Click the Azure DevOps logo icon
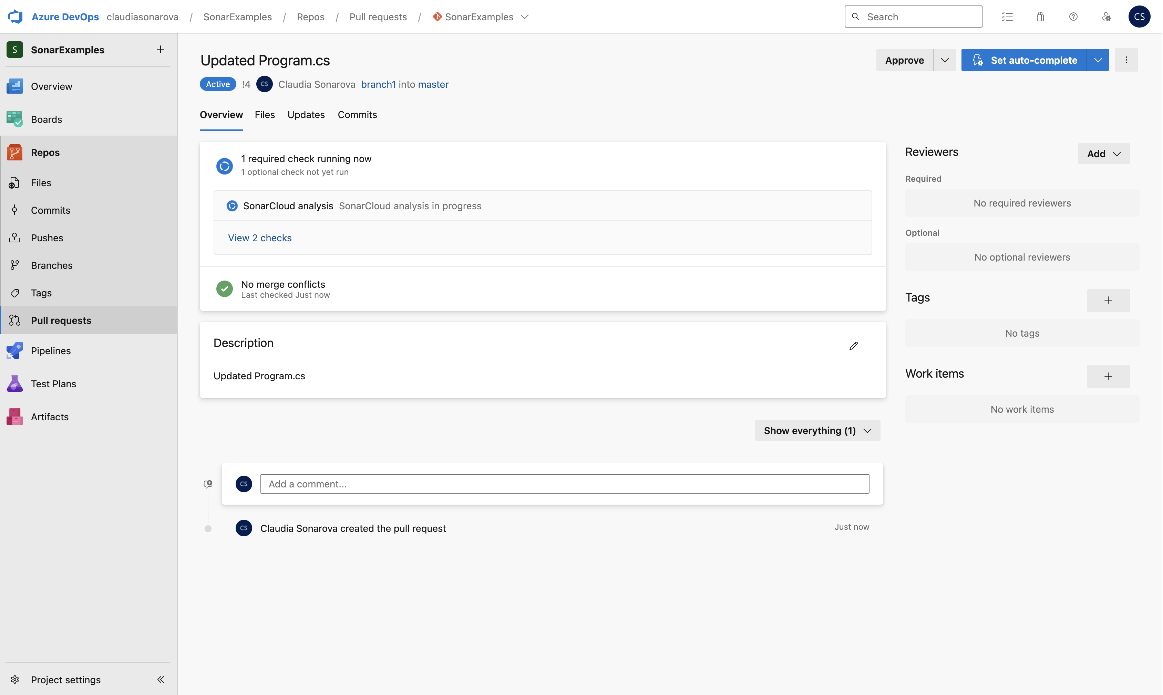Screen dimensions: 1163x695 tap(16, 17)
